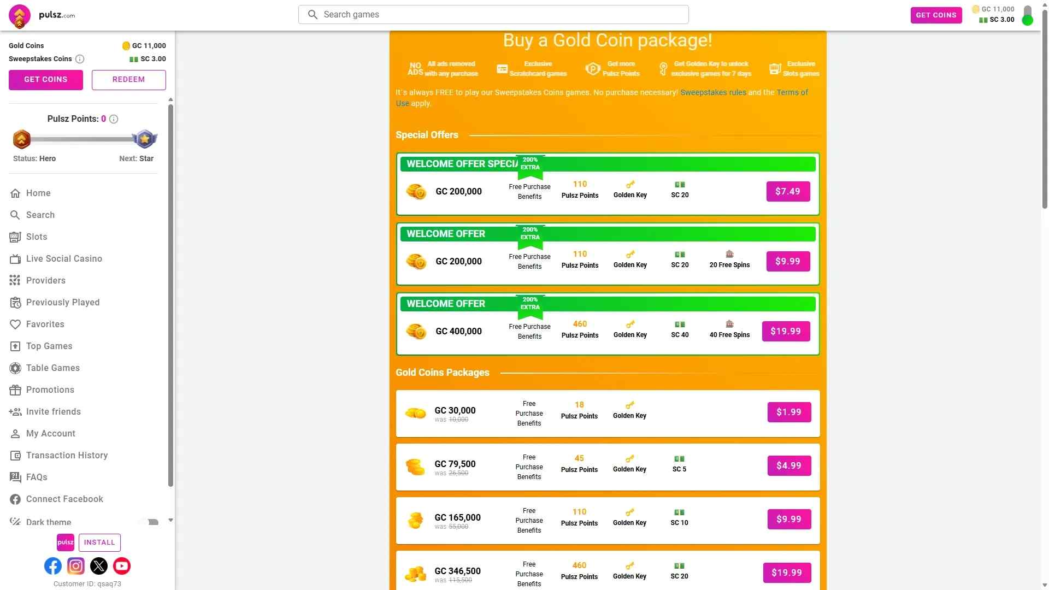The image size is (1049, 590).
Task: Click the REDEEM button
Action: (x=129, y=80)
